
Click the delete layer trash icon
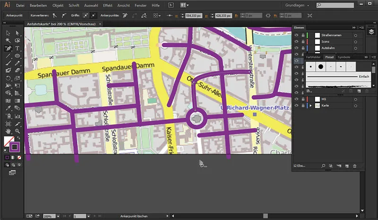[x=355, y=166]
